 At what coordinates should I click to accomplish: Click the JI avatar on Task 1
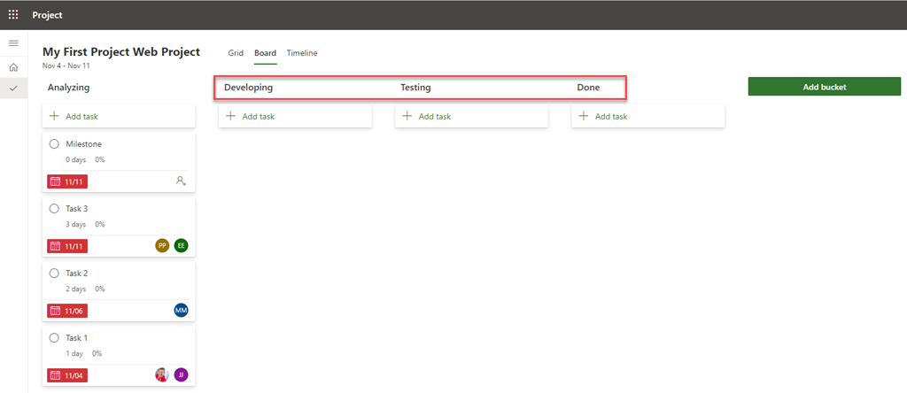point(181,374)
